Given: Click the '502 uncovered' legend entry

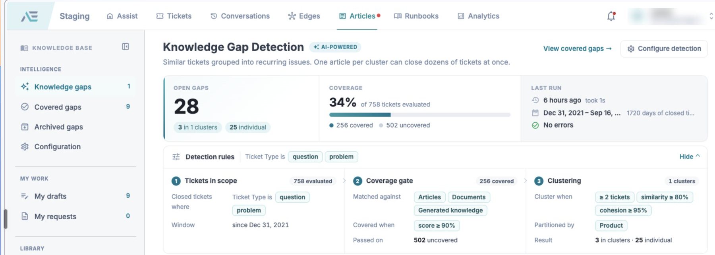Looking at the screenshot, I should click(x=404, y=125).
